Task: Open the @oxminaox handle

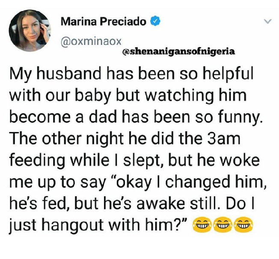Action: [x=91, y=41]
